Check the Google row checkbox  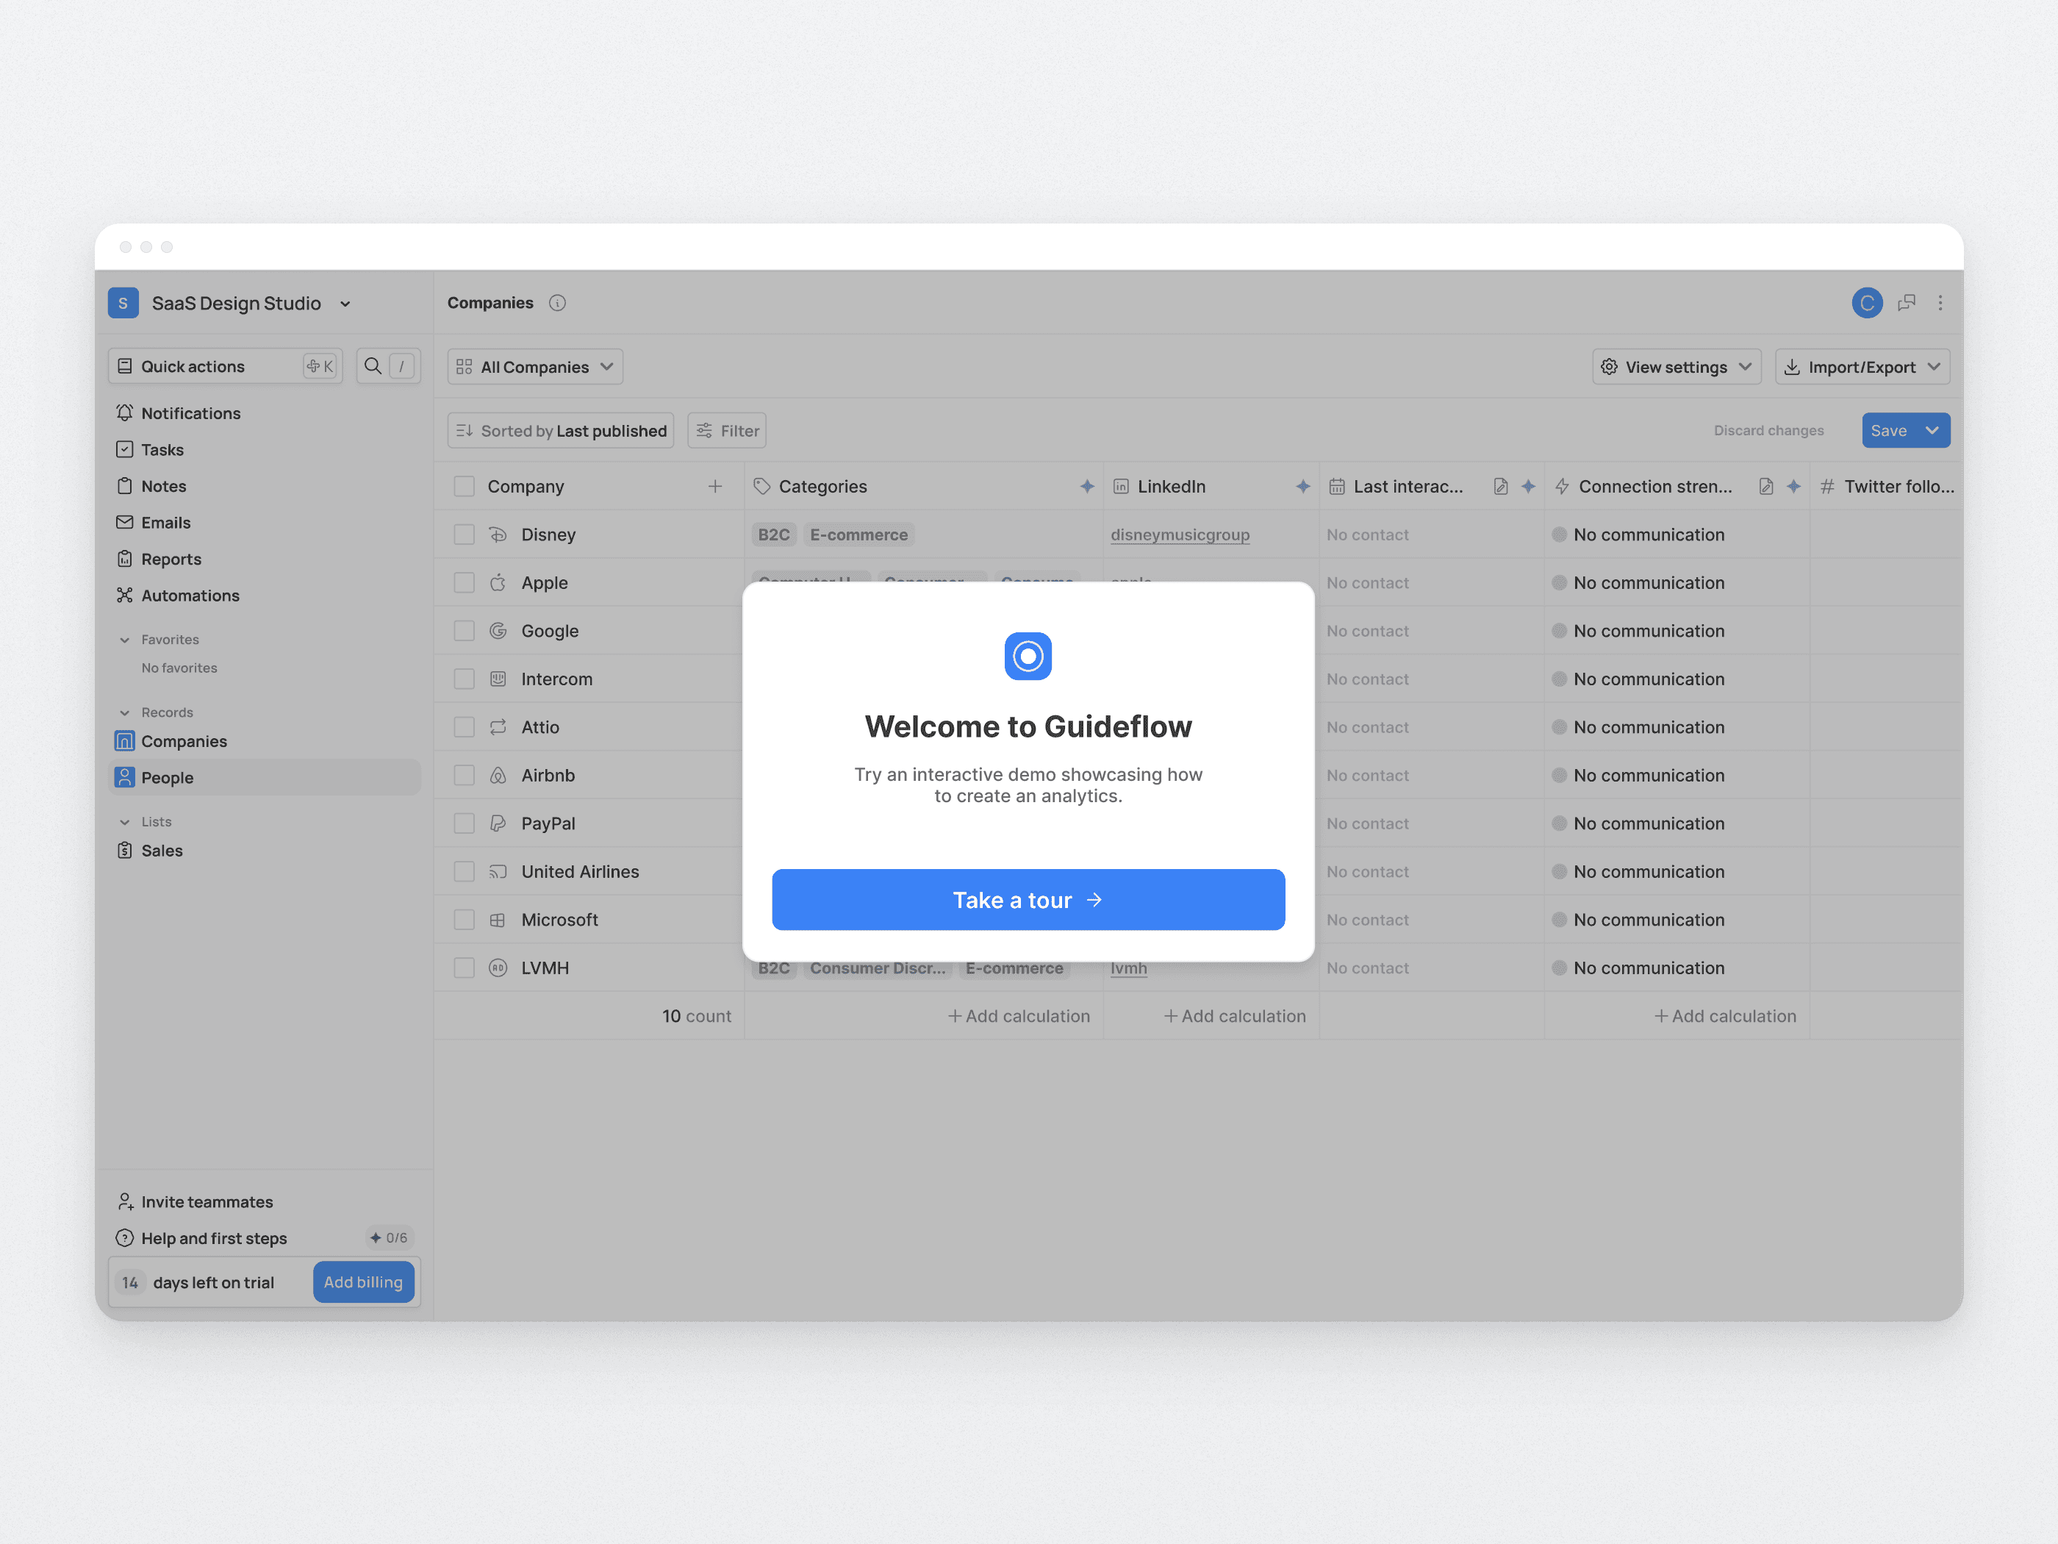point(465,631)
